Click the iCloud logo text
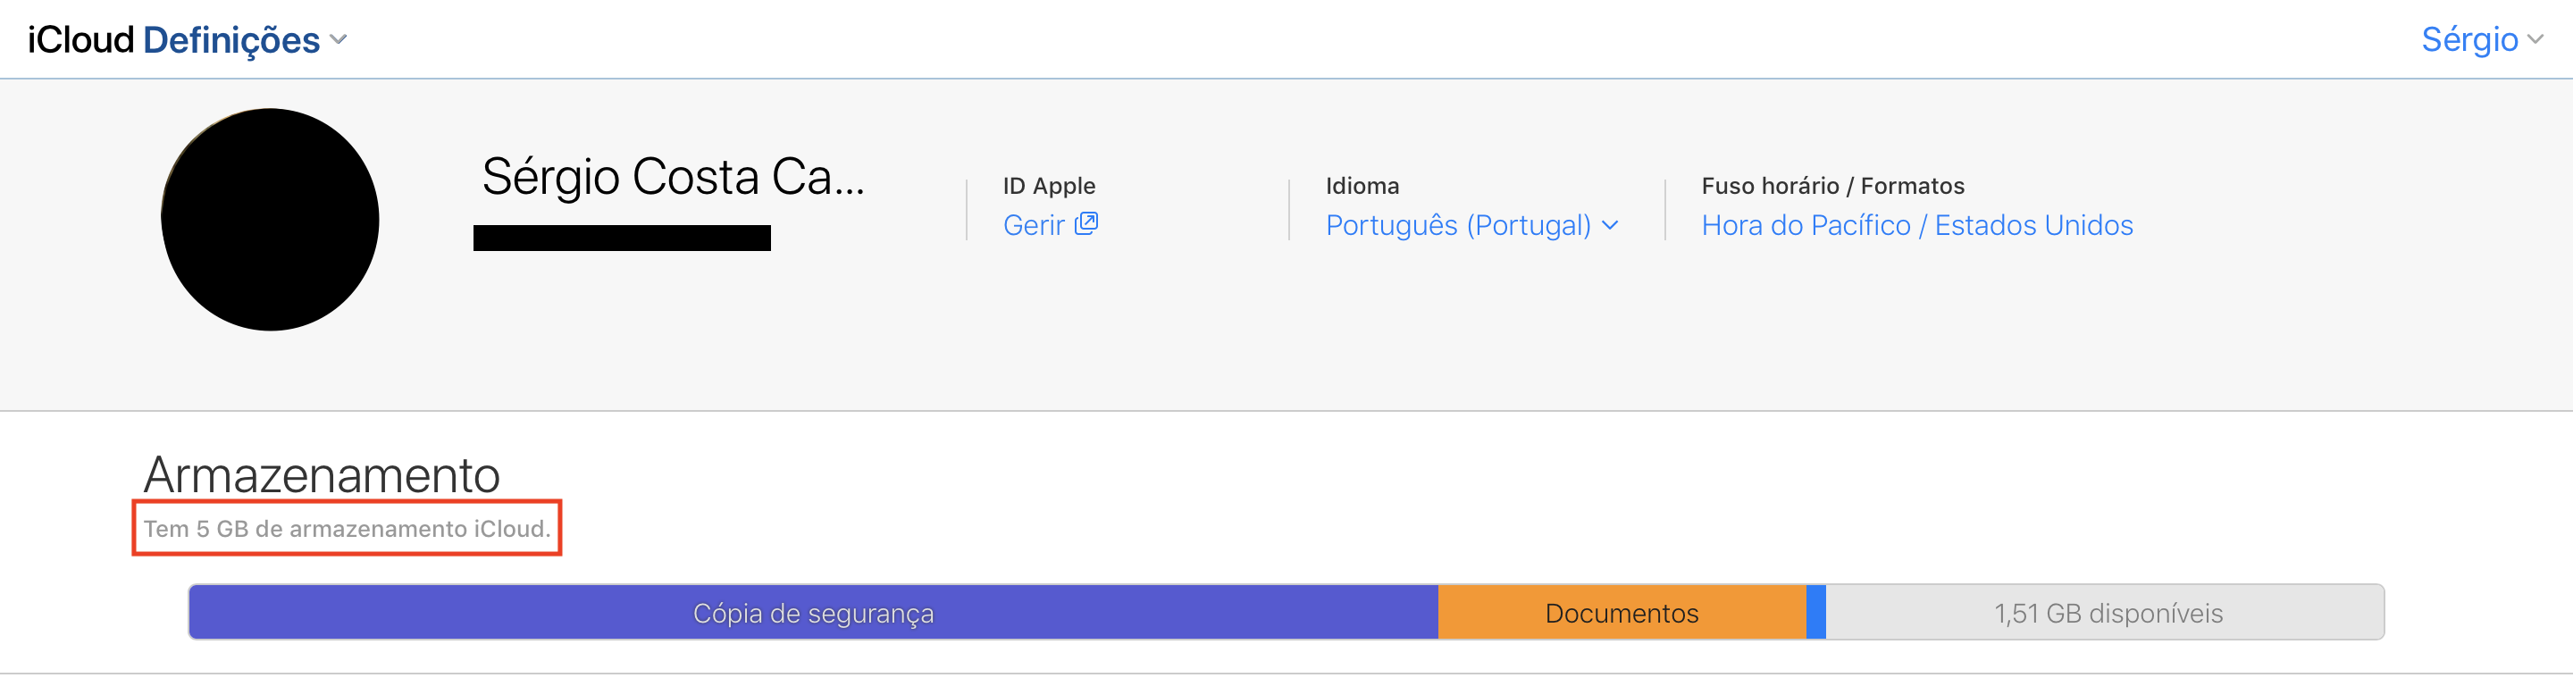 pos(80,40)
